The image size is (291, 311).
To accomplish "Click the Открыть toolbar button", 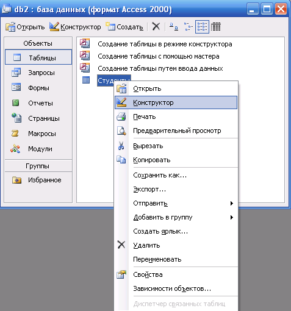I will click(25, 27).
